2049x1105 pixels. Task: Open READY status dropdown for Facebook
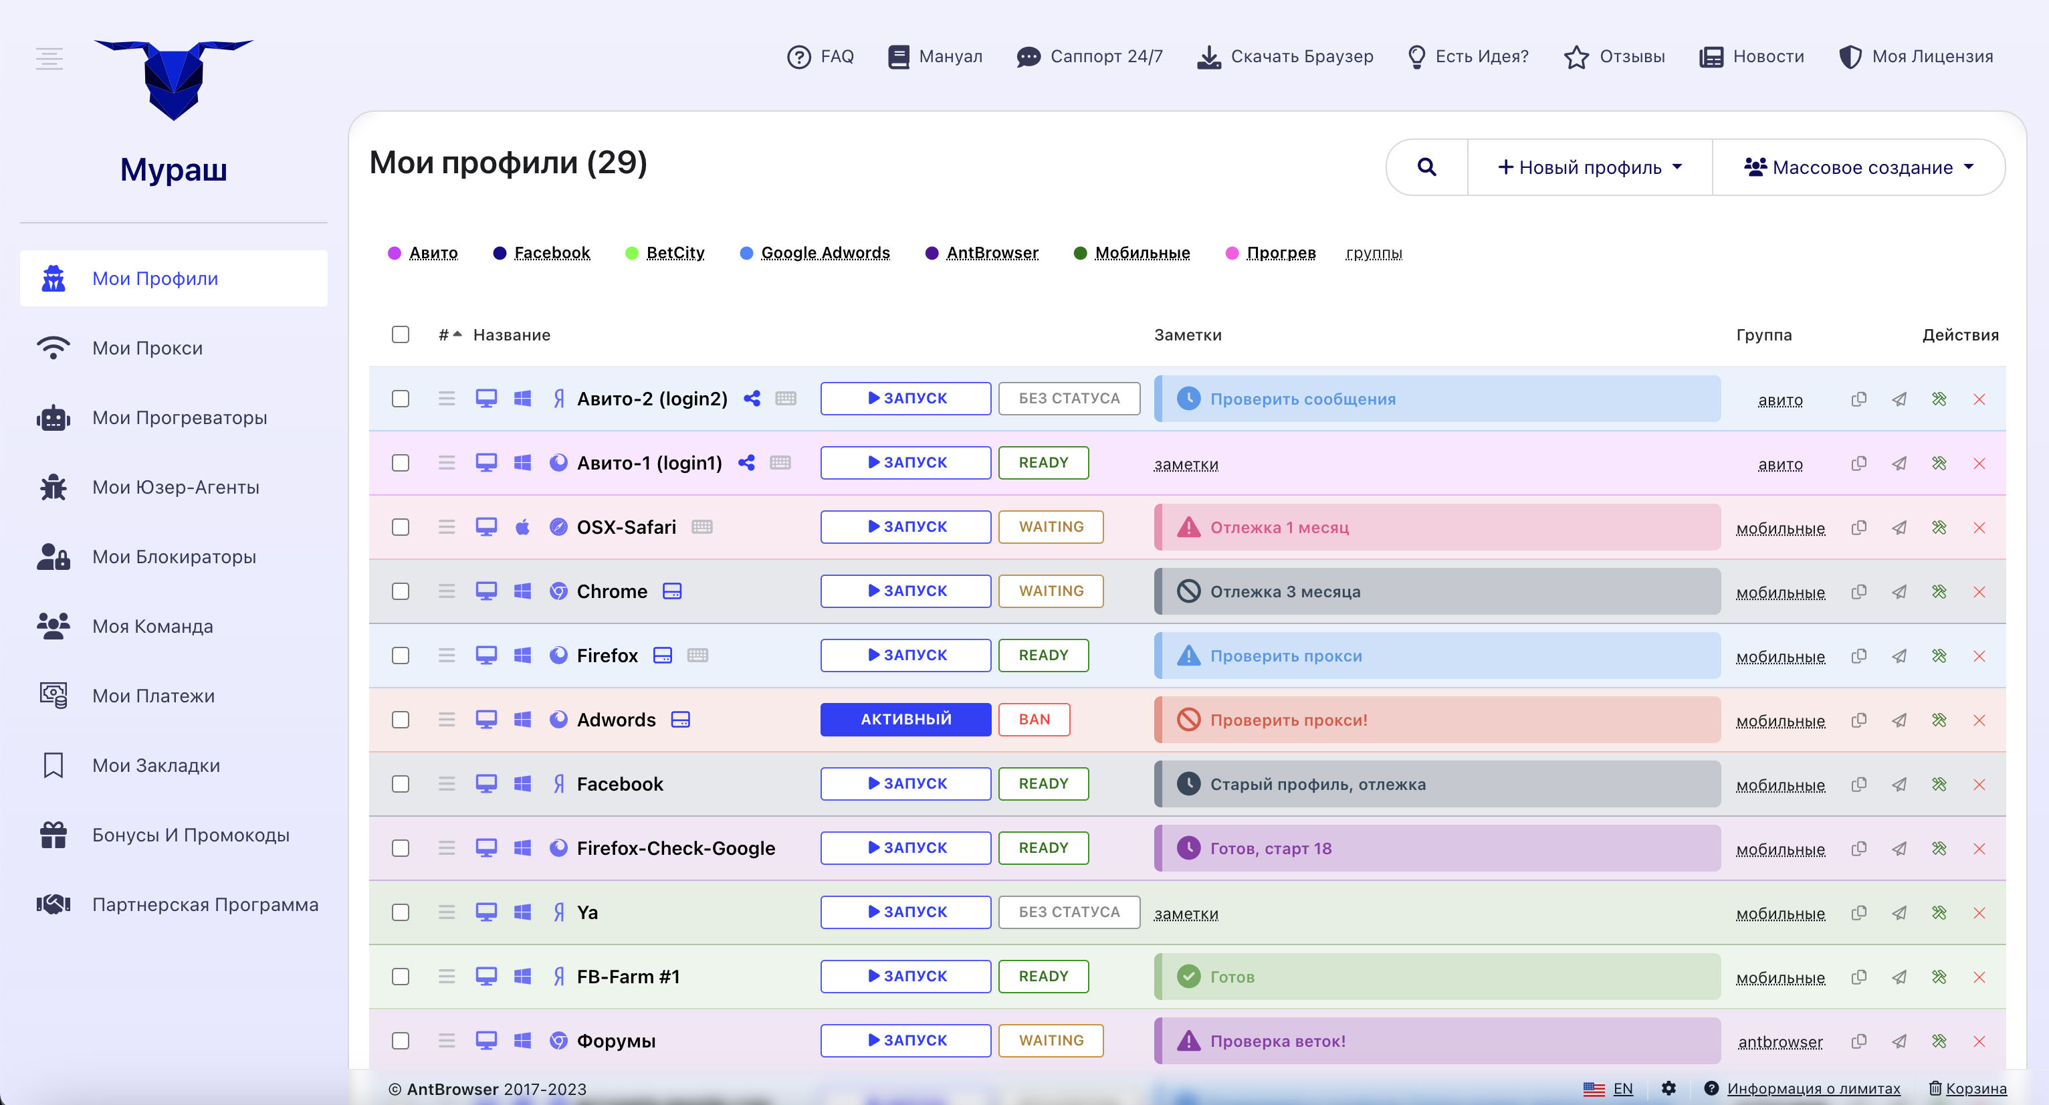coord(1044,784)
